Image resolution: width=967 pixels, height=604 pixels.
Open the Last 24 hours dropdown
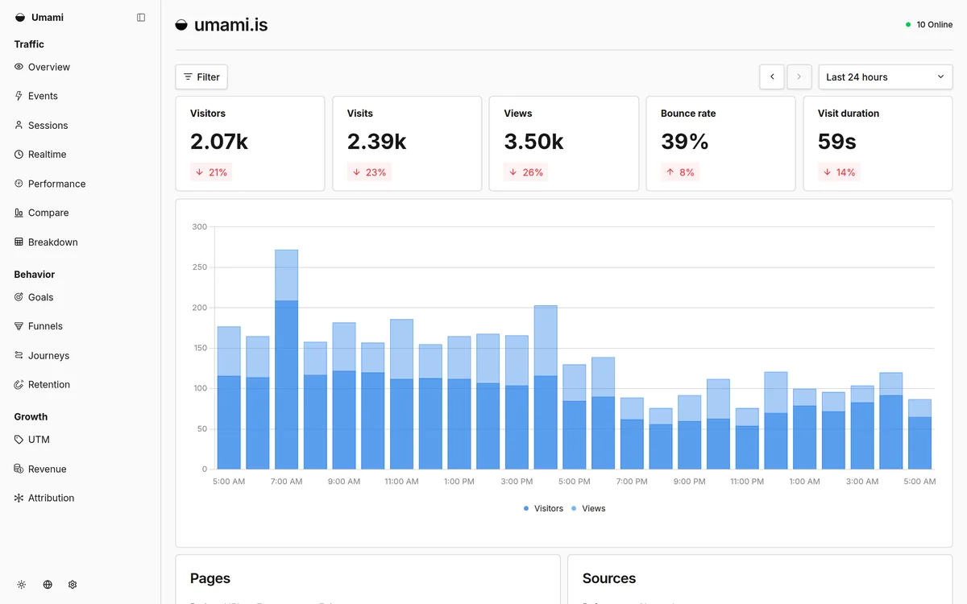[885, 77]
